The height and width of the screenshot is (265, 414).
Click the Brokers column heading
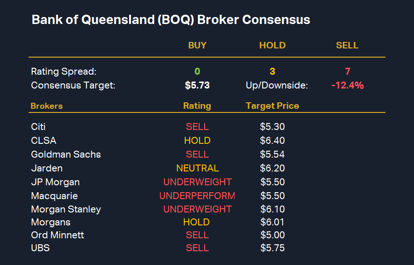click(x=47, y=106)
